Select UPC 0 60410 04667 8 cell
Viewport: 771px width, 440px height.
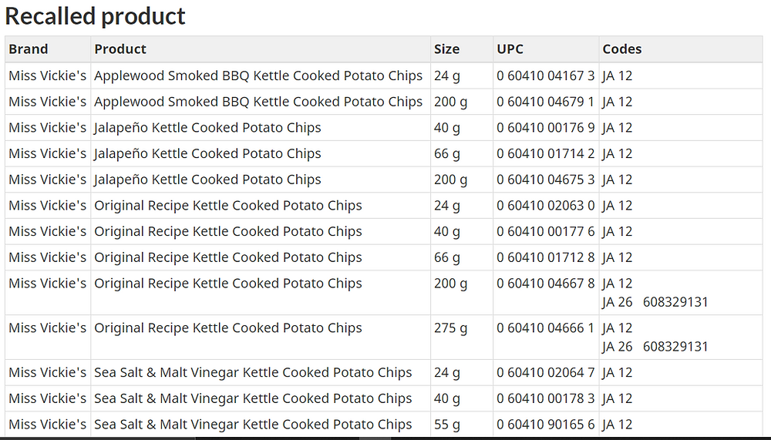(546, 293)
